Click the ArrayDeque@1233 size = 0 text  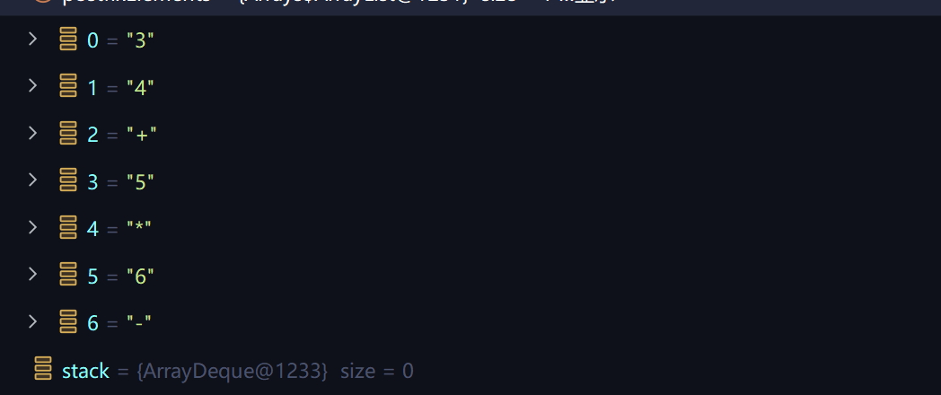point(276,371)
